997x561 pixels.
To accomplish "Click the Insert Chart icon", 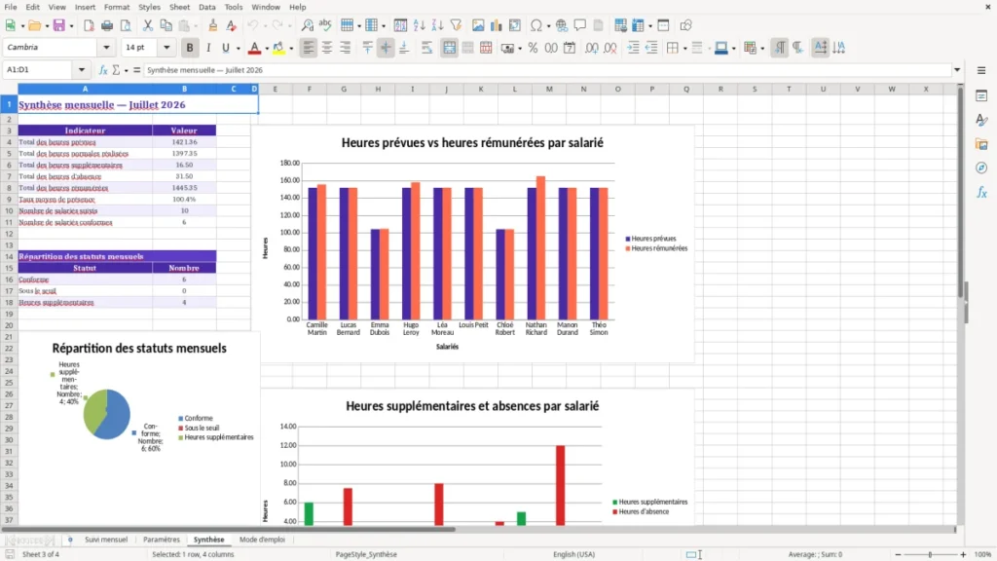I will [x=497, y=25].
